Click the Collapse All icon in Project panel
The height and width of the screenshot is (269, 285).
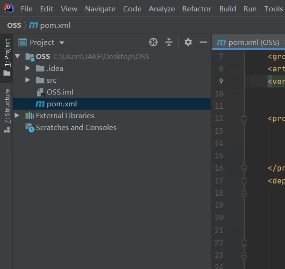169,42
